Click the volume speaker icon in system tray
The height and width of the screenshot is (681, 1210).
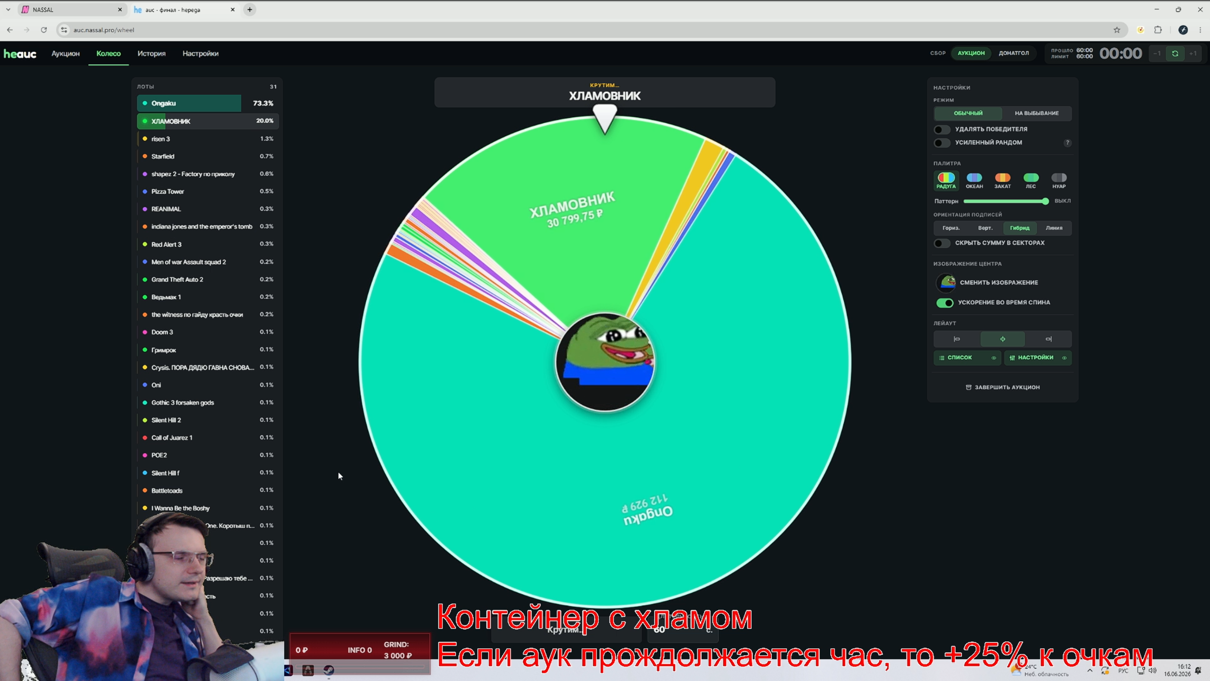point(1152,670)
